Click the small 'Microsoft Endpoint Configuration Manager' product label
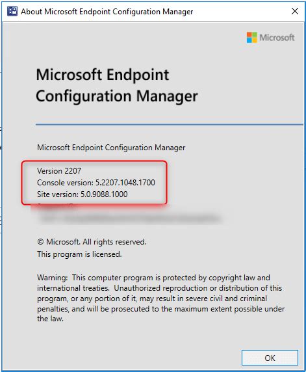Screen dimensions: 306x372 tap(111, 148)
